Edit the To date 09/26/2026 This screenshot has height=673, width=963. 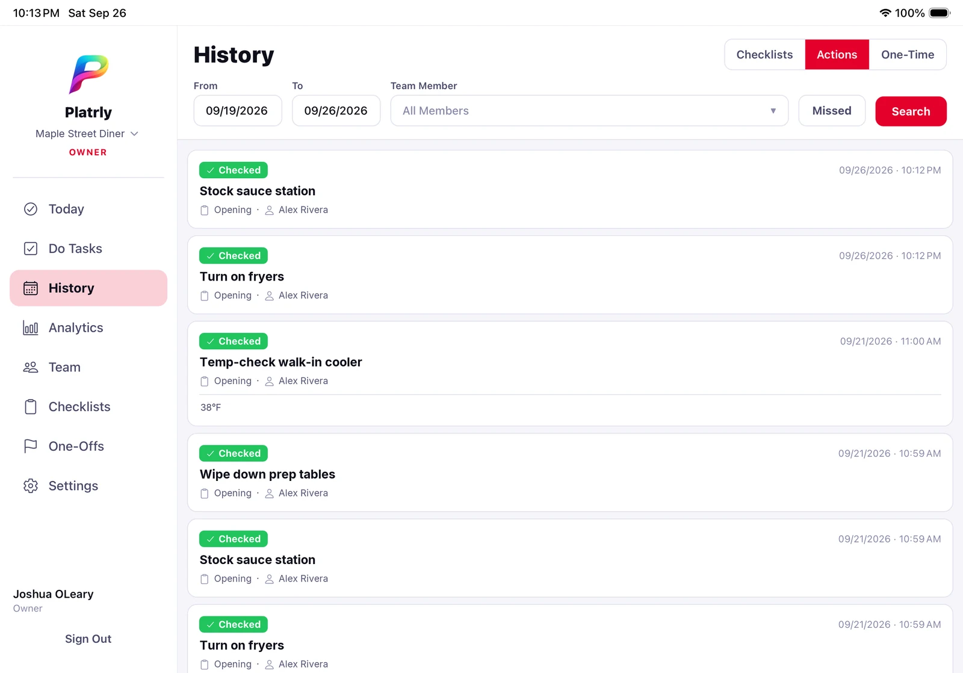coord(336,111)
